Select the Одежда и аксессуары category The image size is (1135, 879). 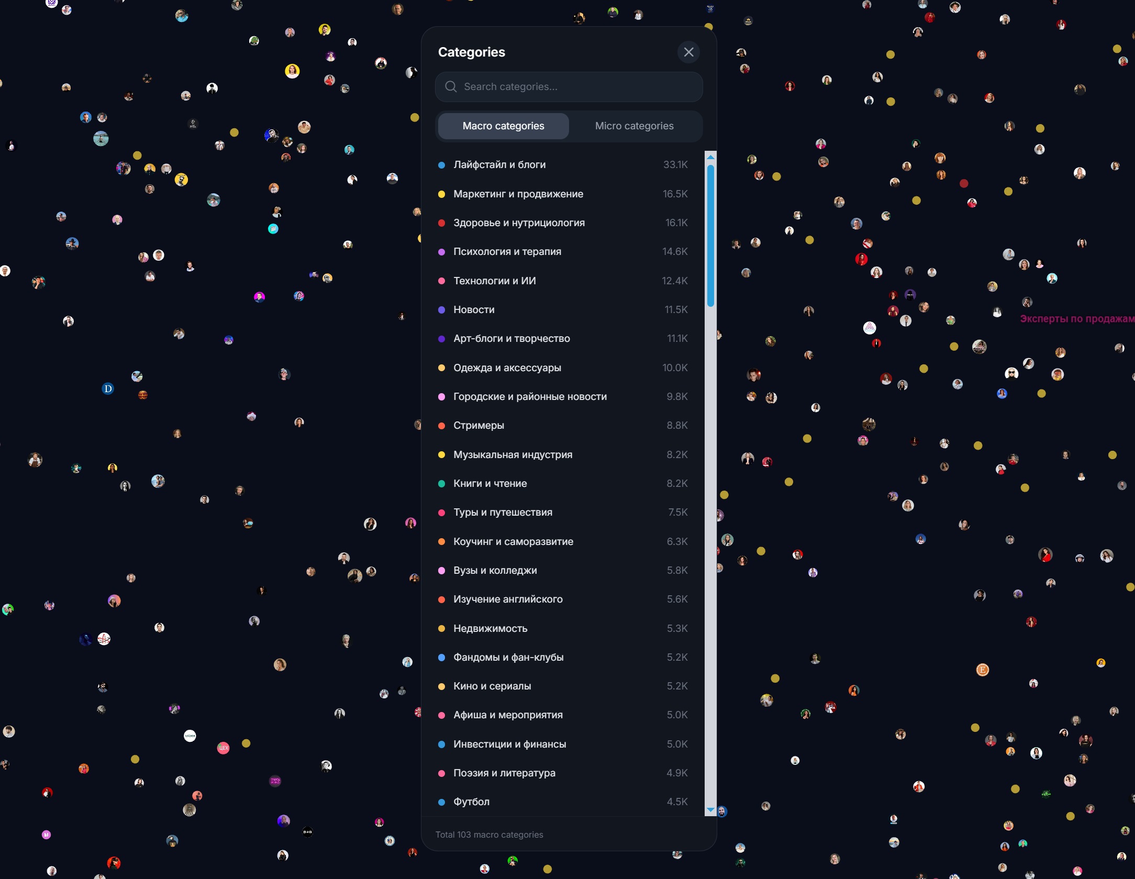(x=563, y=368)
